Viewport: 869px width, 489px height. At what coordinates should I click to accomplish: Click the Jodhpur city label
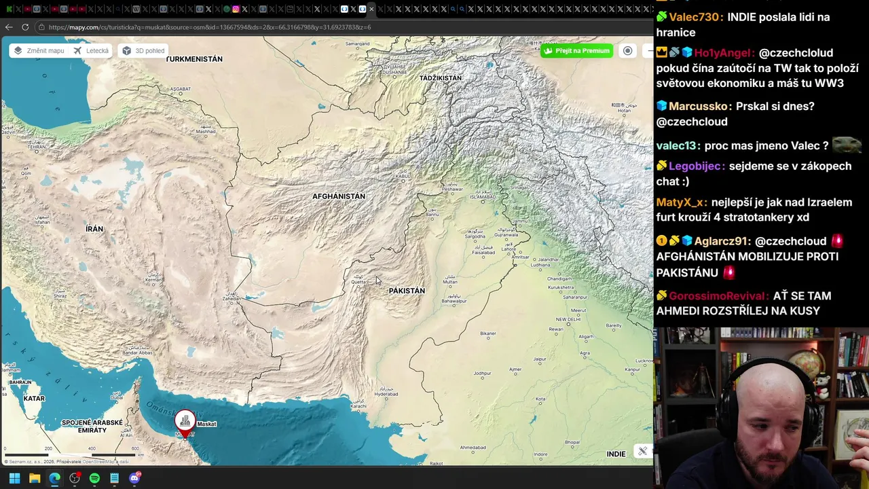(482, 373)
